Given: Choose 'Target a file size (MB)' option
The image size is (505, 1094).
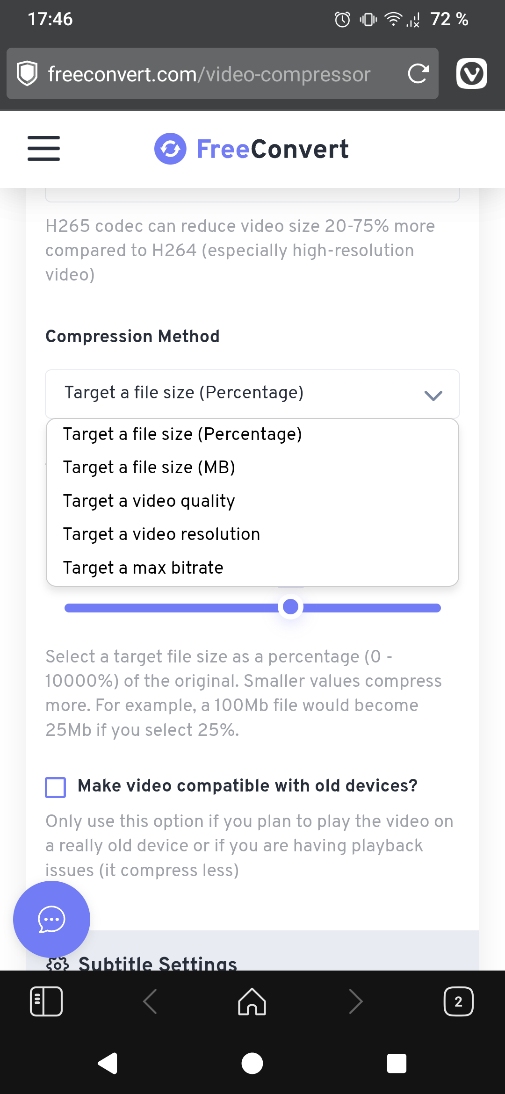Looking at the screenshot, I should click(149, 468).
